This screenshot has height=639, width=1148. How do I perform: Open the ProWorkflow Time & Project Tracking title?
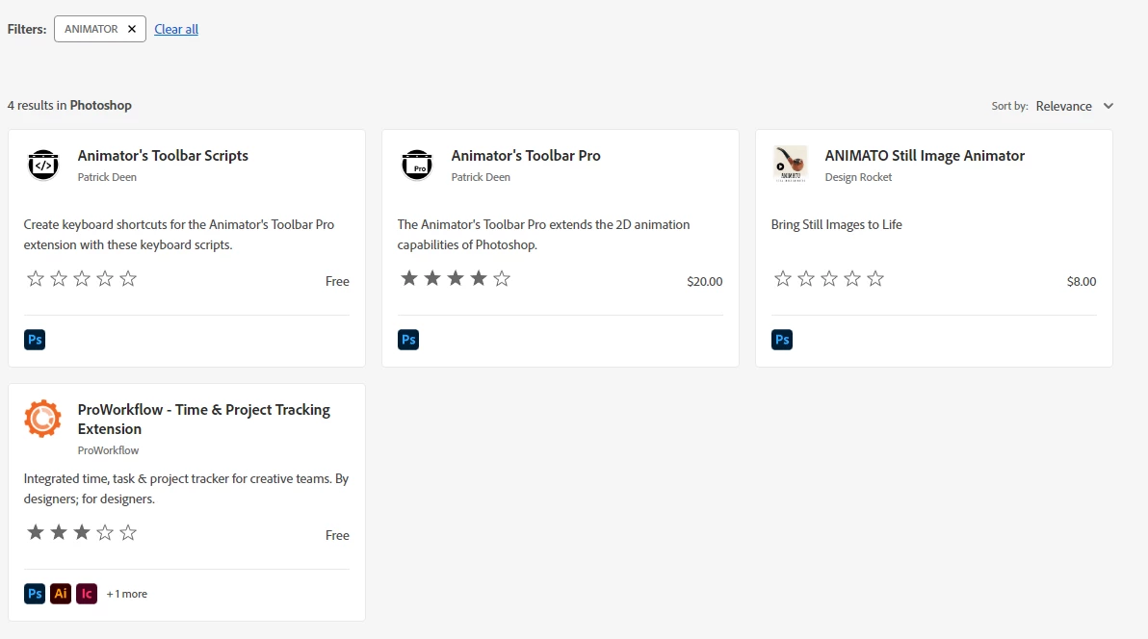click(x=203, y=420)
